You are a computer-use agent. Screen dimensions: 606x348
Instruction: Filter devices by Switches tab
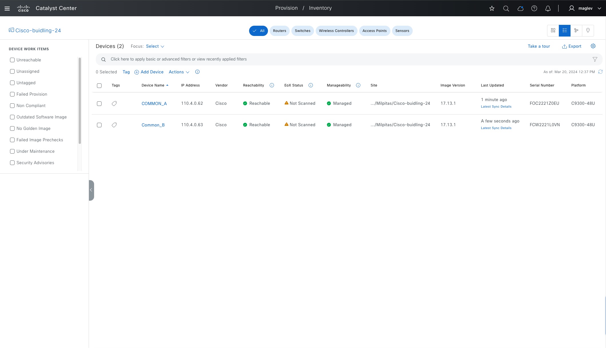pyautogui.click(x=302, y=31)
